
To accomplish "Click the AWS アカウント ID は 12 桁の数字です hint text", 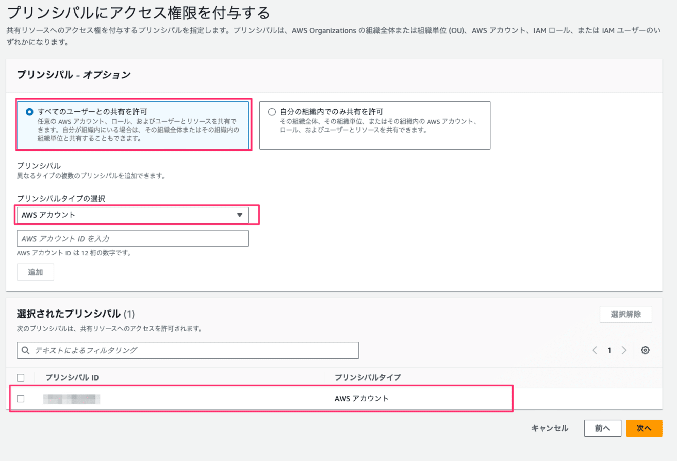I will coord(74,253).
